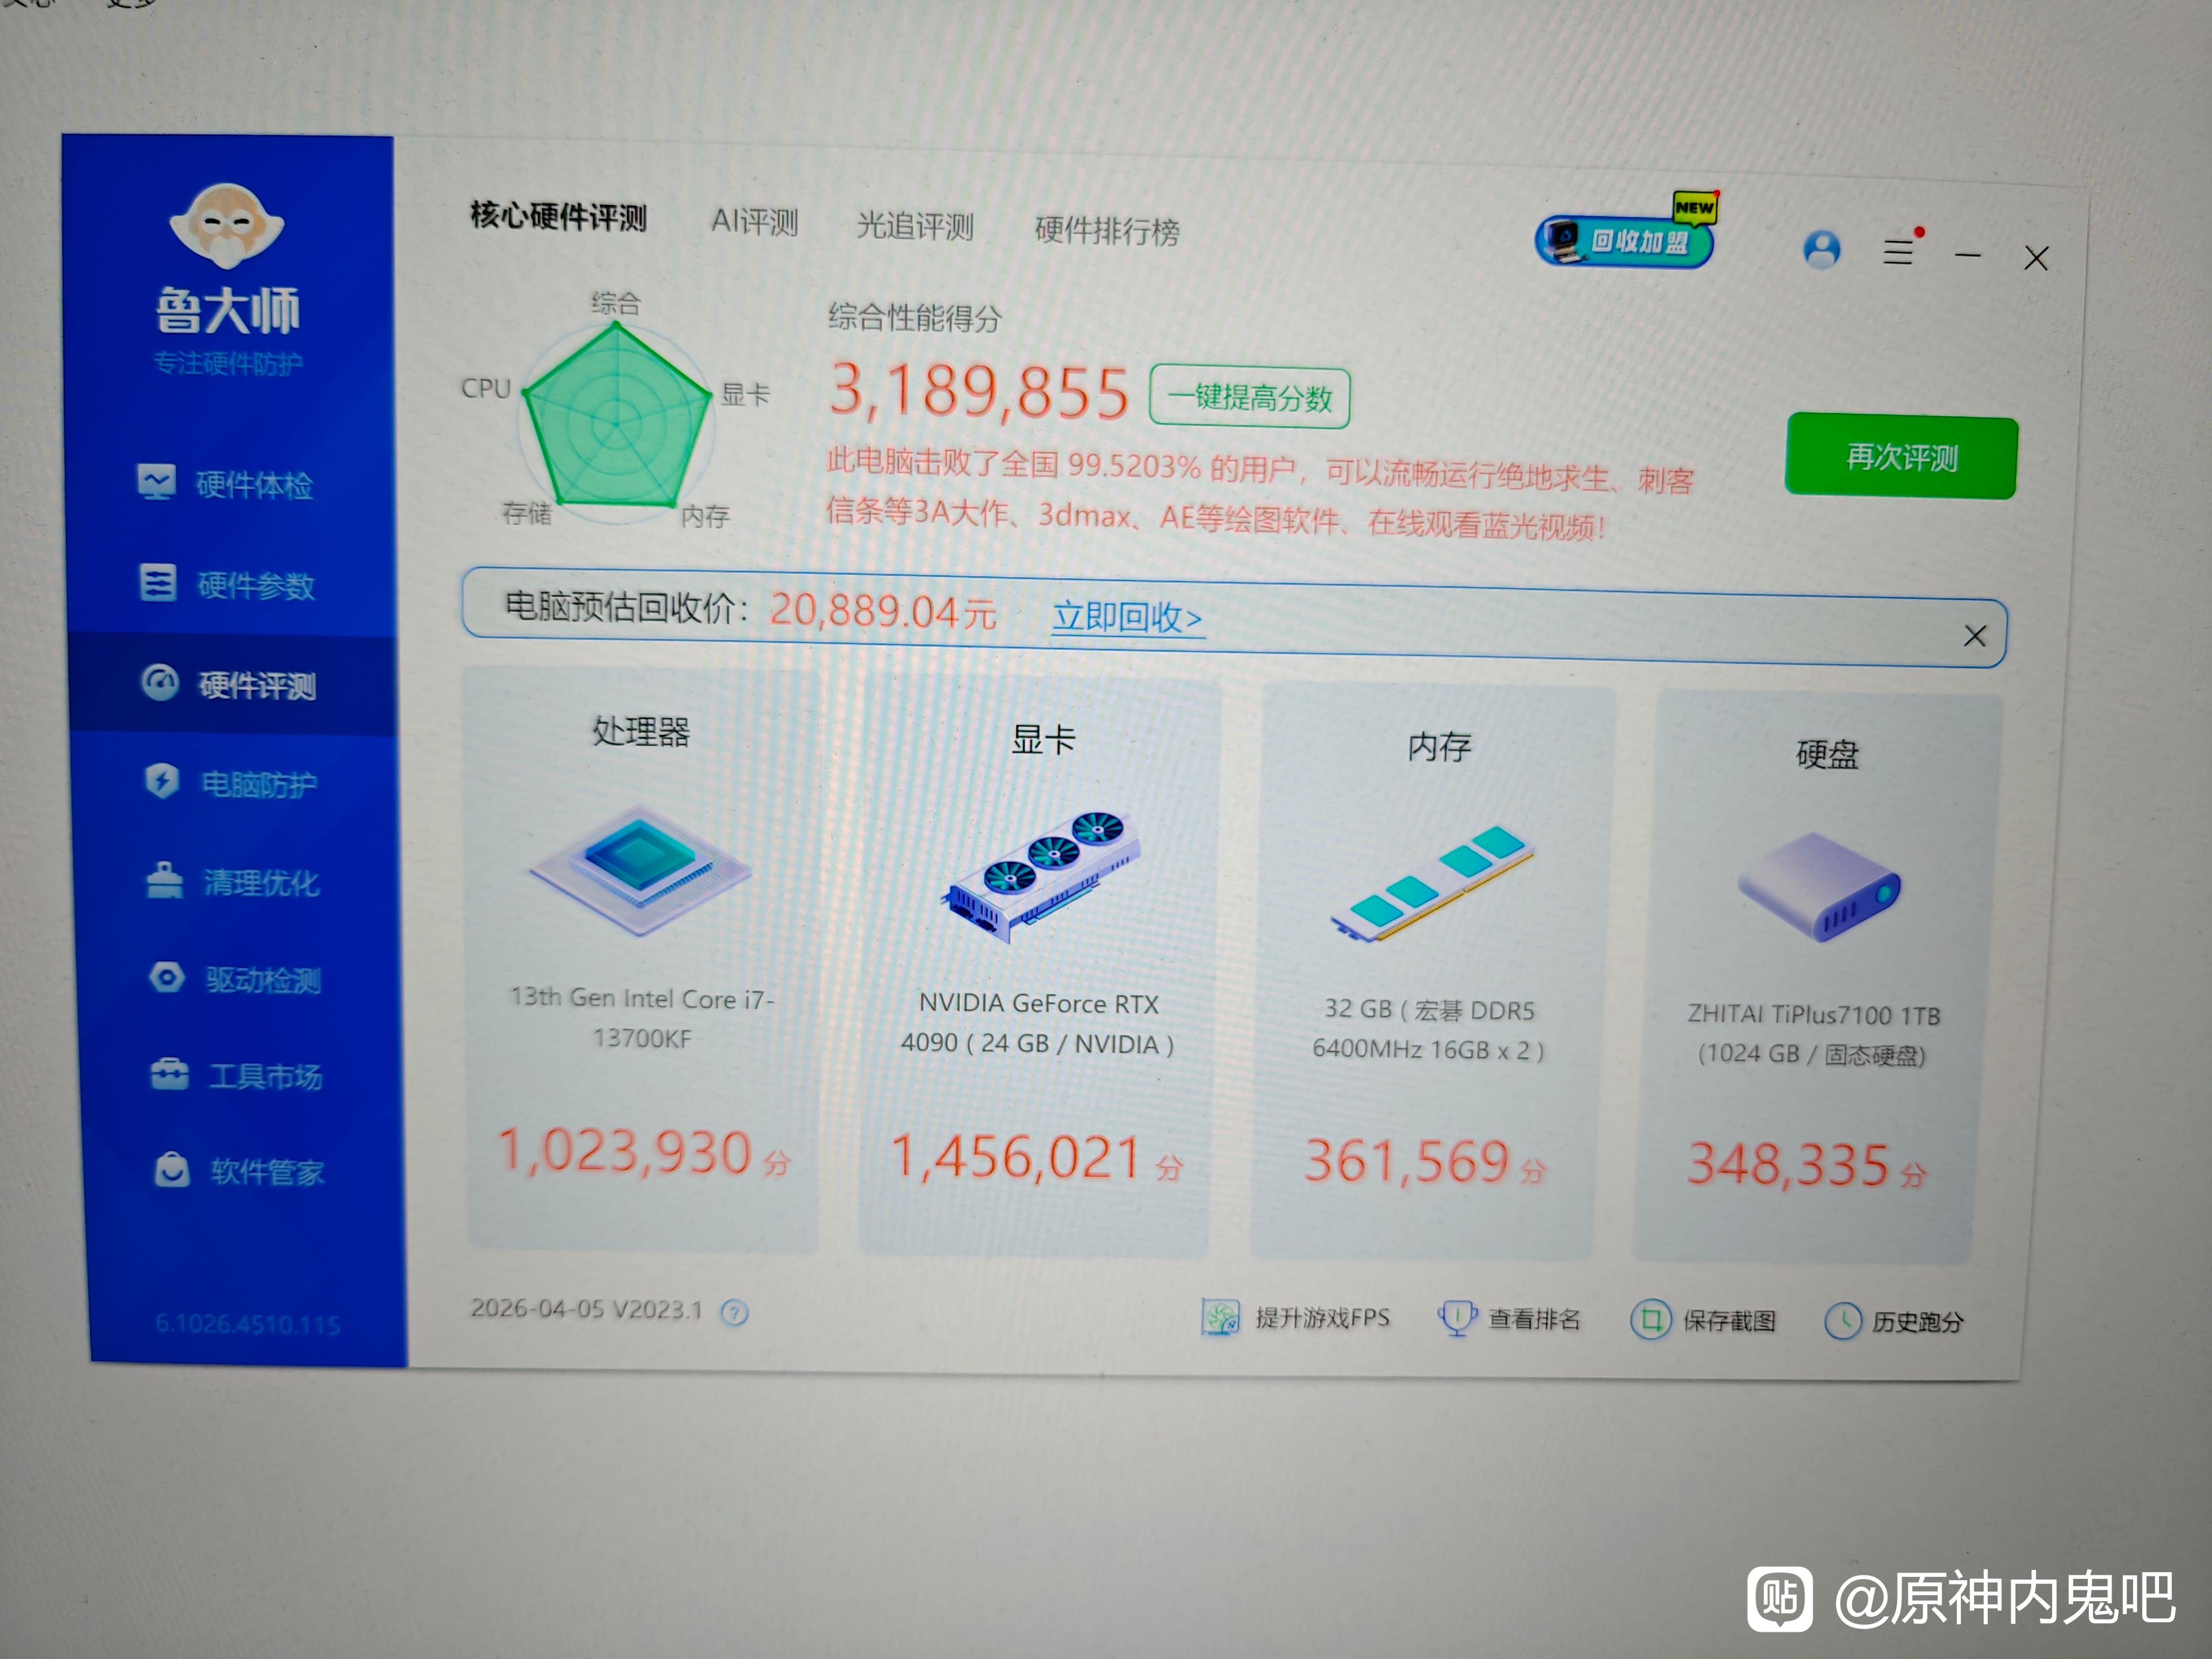This screenshot has height=1659, width=2212.
Task: Switch to the 光追评测 tab
Action: (x=914, y=226)
